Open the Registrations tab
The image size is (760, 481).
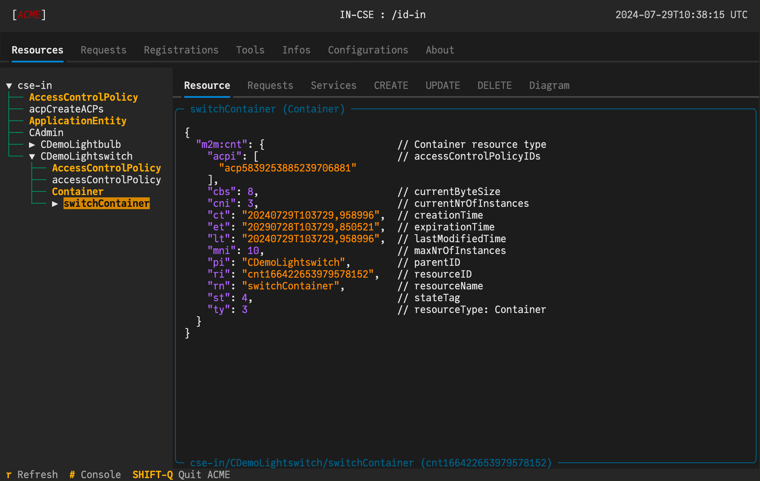[181, 50]
